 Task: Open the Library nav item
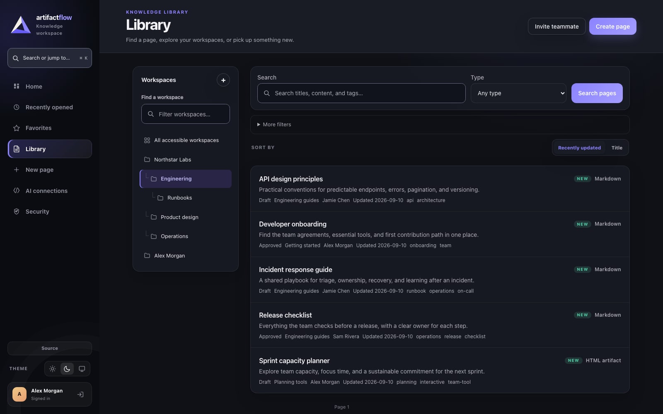pyautogui.click(x=50, y=149)
